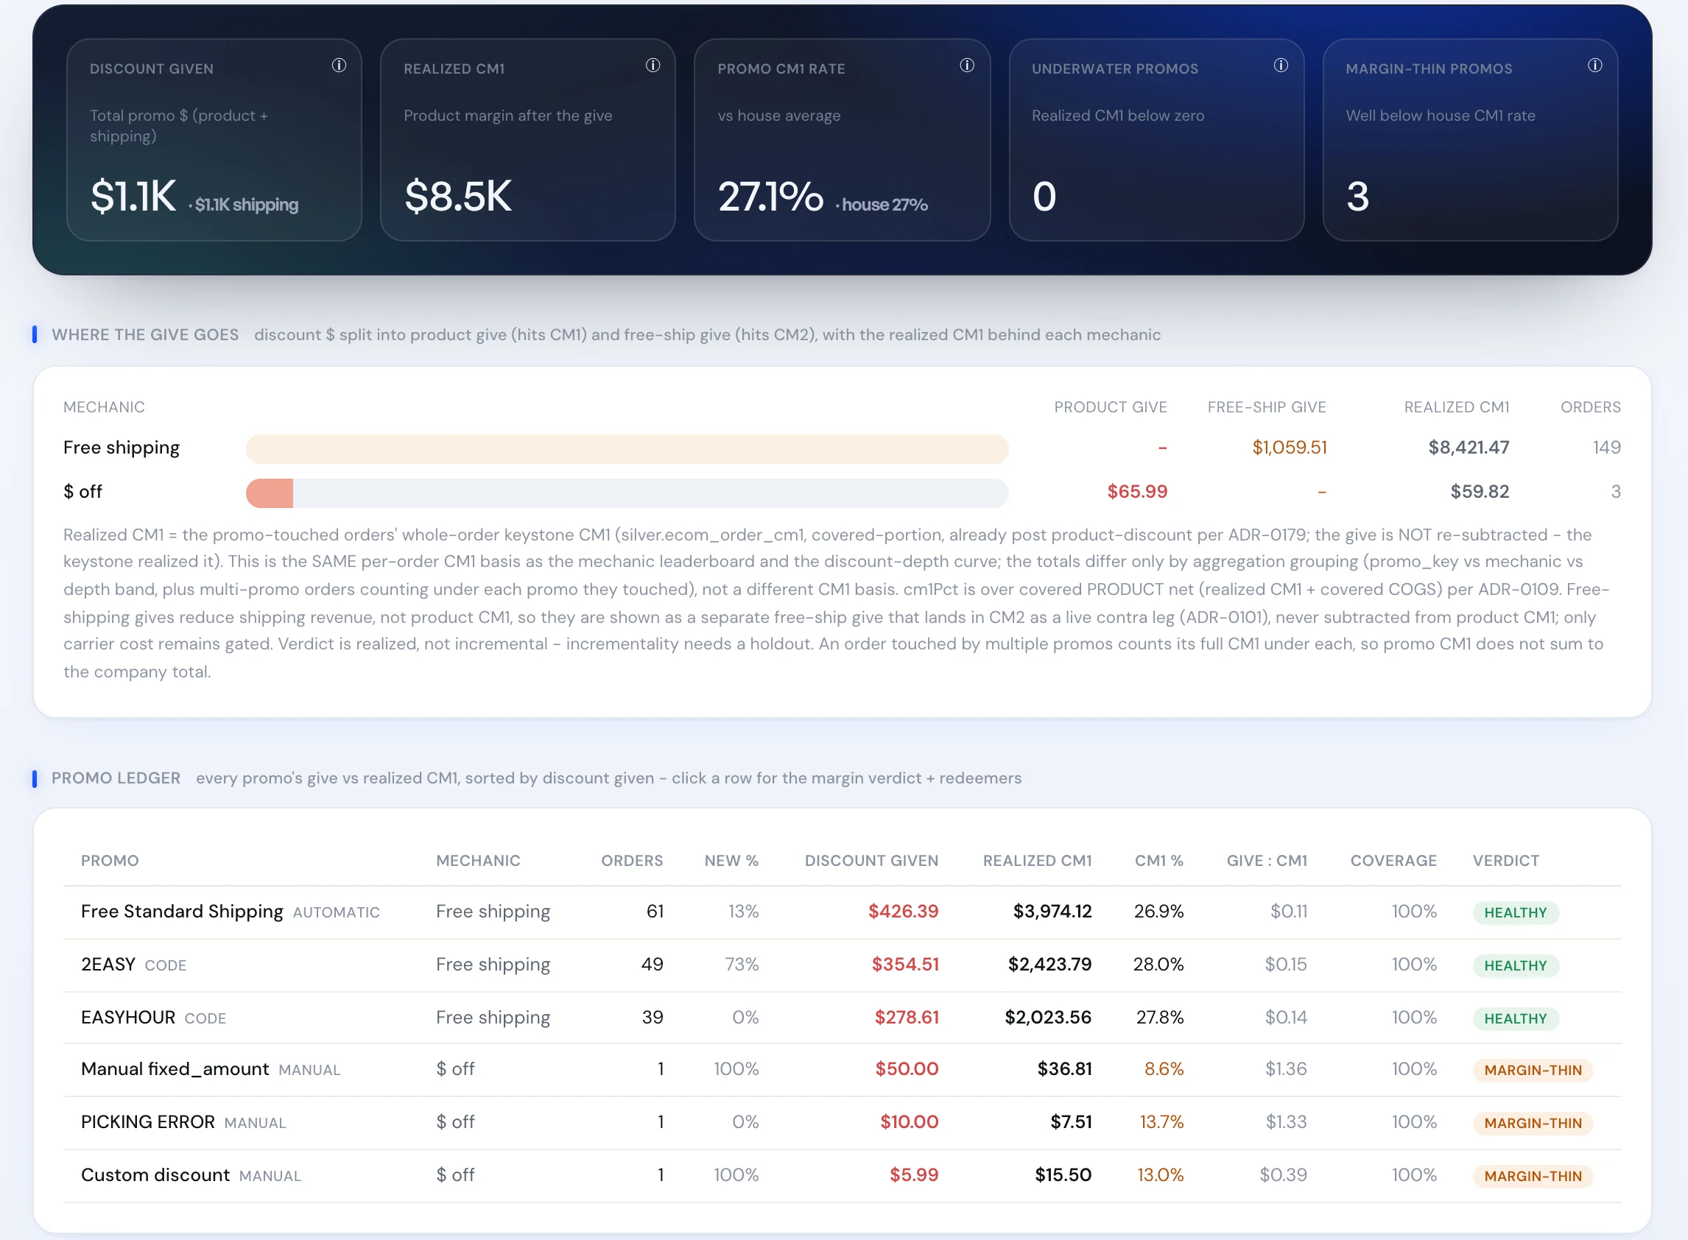Open the Manual fixed_amount promo row
This screenshot has width=1688, height=1240.
(x=842, y=1070)
